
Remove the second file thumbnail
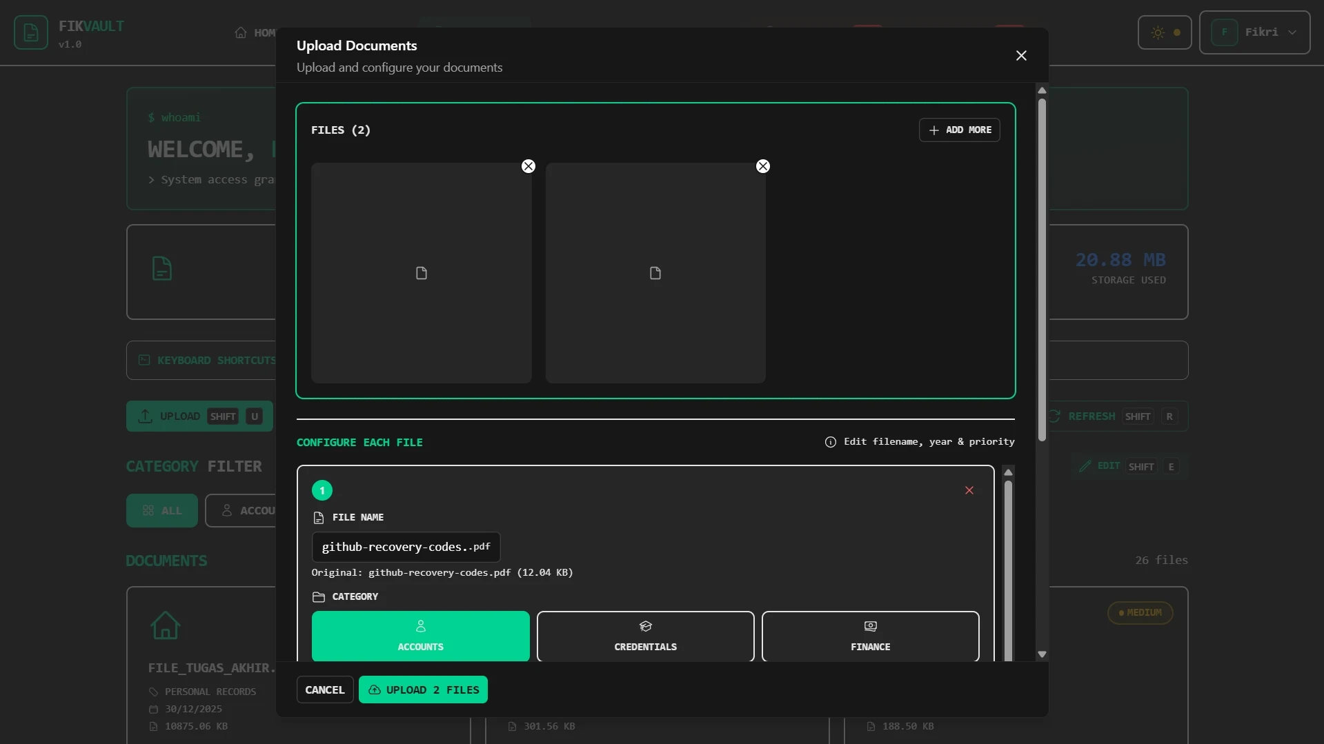coord(762,166)
